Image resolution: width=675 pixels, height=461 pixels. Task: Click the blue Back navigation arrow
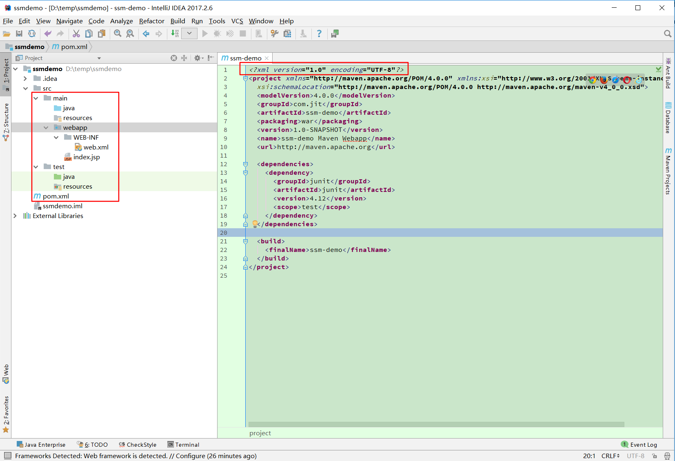click(146, 34)
